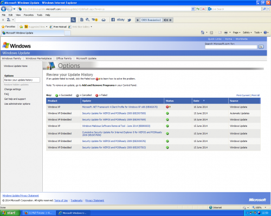Play the toolbar radio player

[x=138, y=20]
